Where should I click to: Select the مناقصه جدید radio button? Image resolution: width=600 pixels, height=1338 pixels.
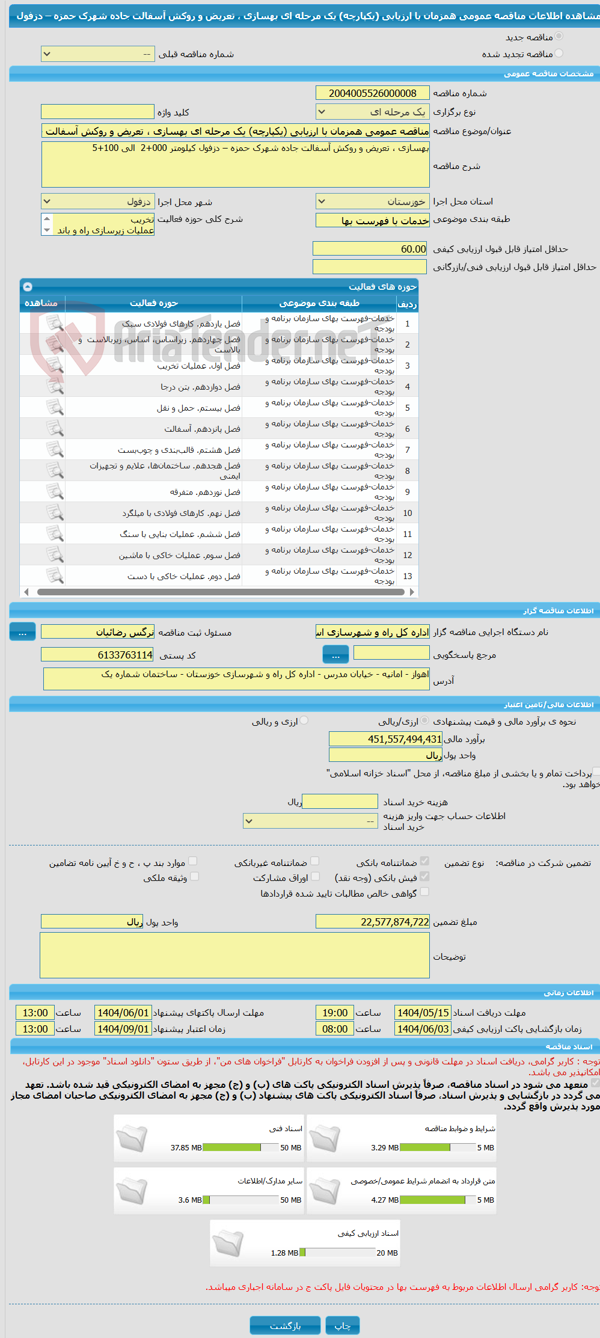point(559,37)
